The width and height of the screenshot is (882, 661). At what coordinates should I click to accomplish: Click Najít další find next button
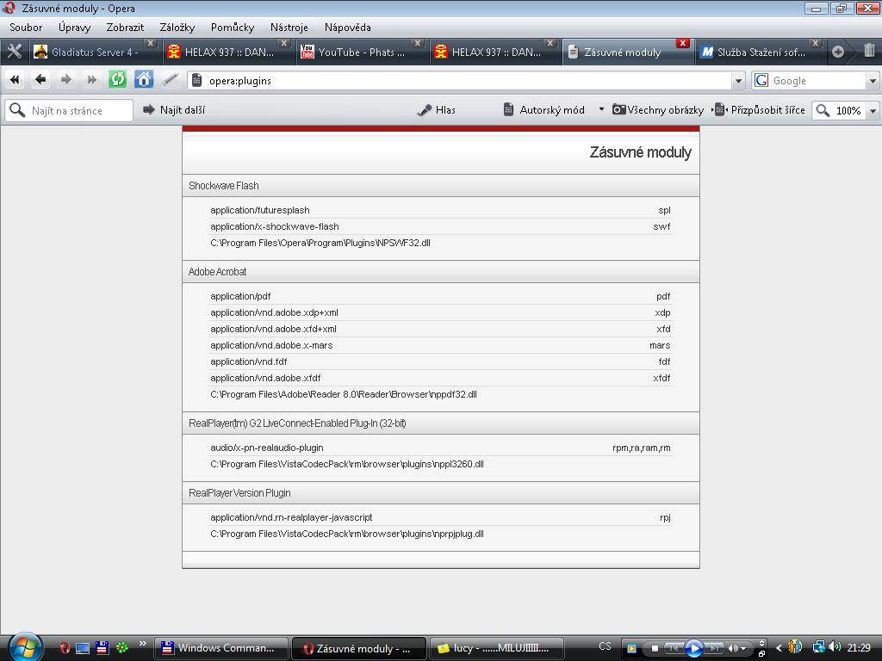[174, 110]
